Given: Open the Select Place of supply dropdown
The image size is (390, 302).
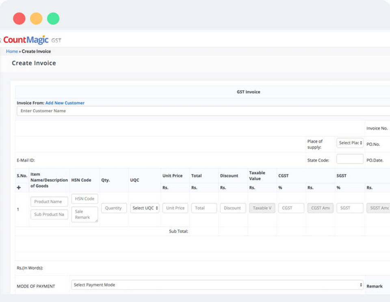Looking at the screenshot, I should [350, 143].
